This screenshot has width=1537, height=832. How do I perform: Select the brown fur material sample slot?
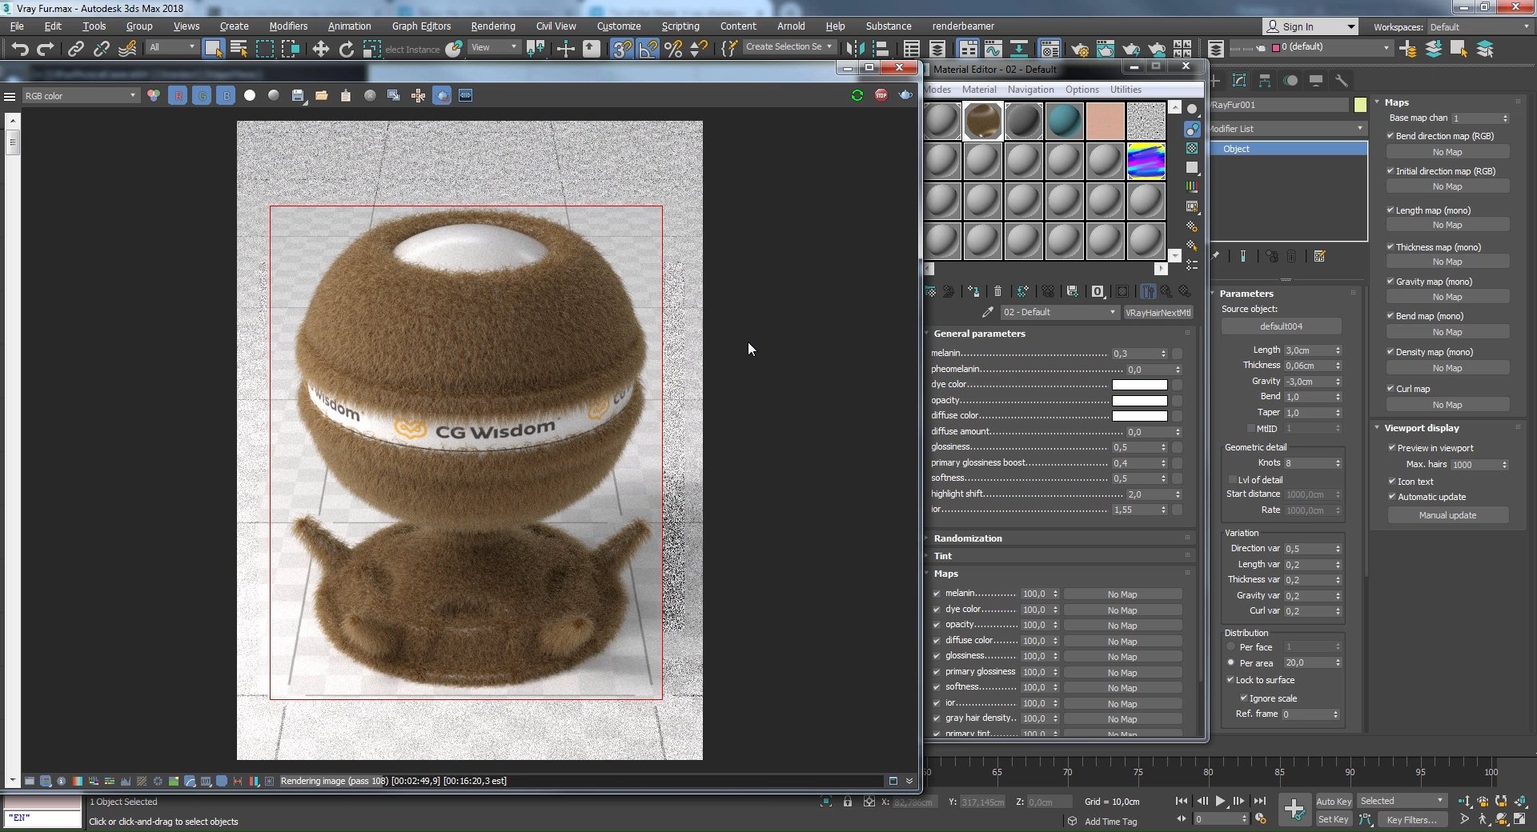[983, 121]
